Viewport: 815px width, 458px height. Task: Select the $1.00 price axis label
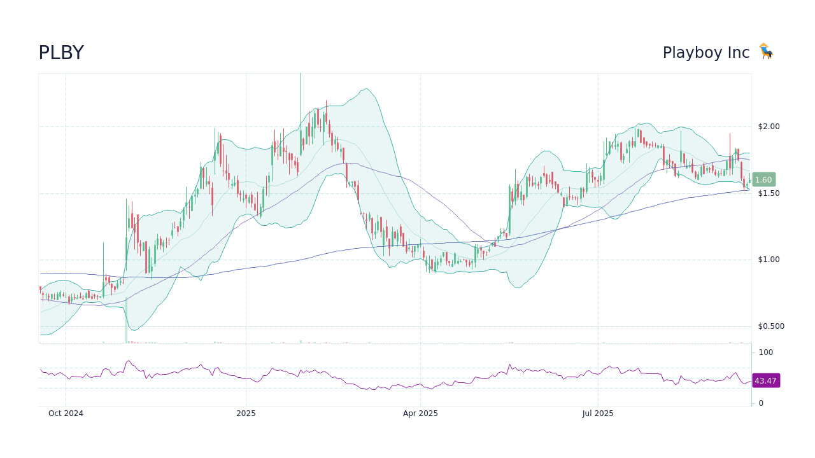point(769,259)
